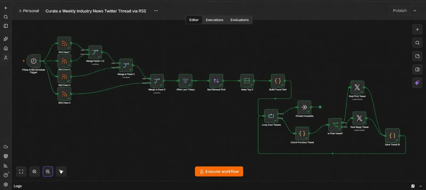Select the Filter Last 7 Days node
Screen dimensions: 426x190
185,81
